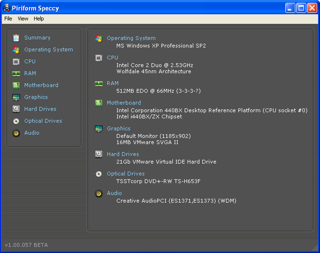
Task: Open the Optical Drives heading link in main panel
Action: tap(126, 174)
